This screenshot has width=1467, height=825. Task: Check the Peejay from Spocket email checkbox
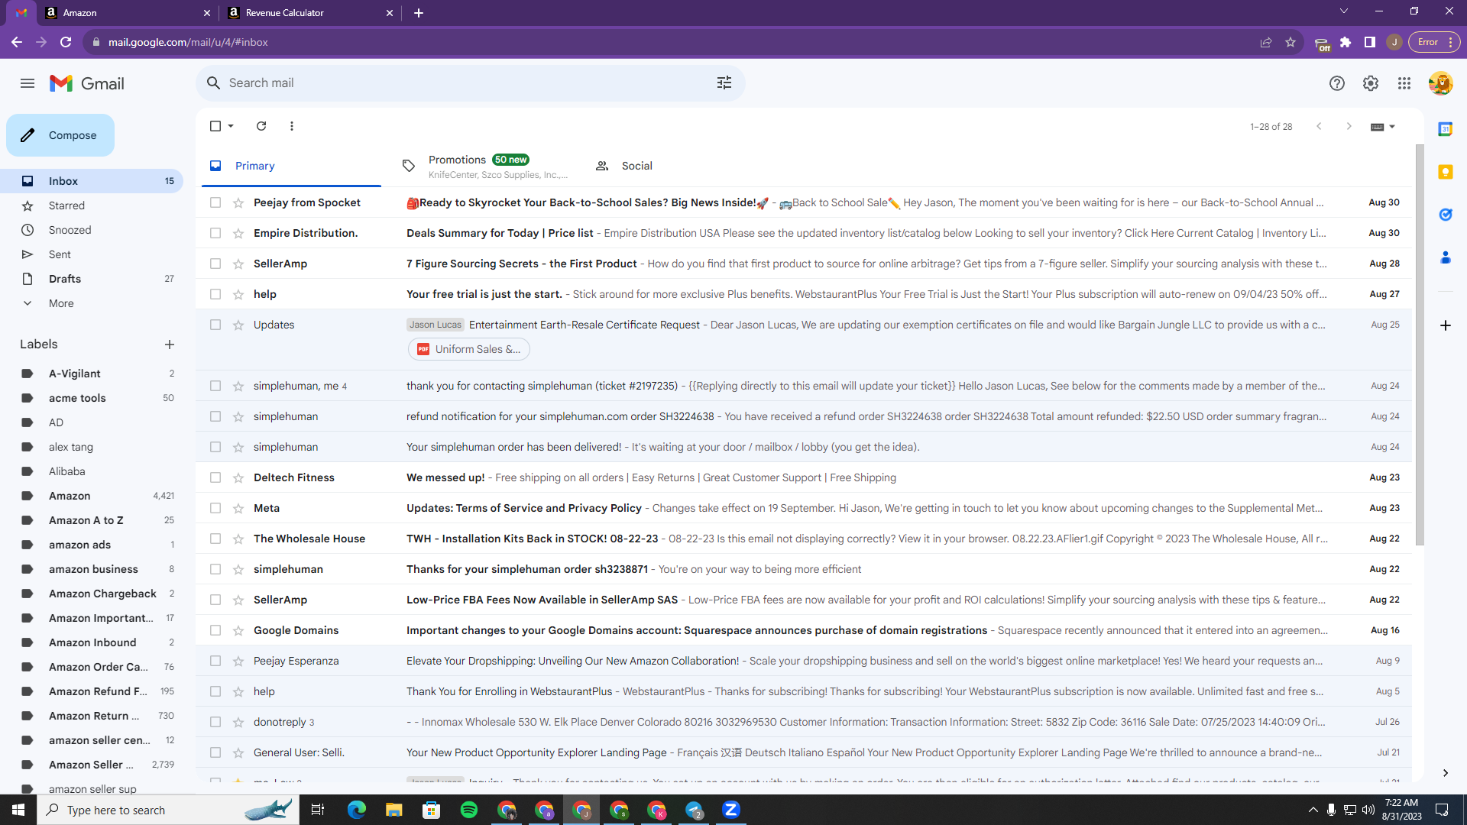point(215,202)
